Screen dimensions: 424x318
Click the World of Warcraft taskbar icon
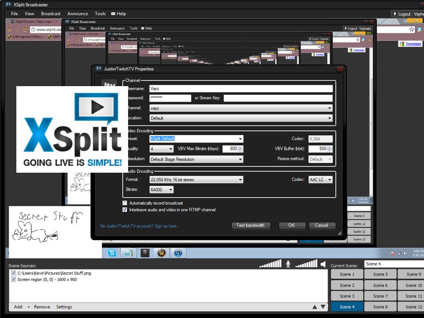coord(162,253)
